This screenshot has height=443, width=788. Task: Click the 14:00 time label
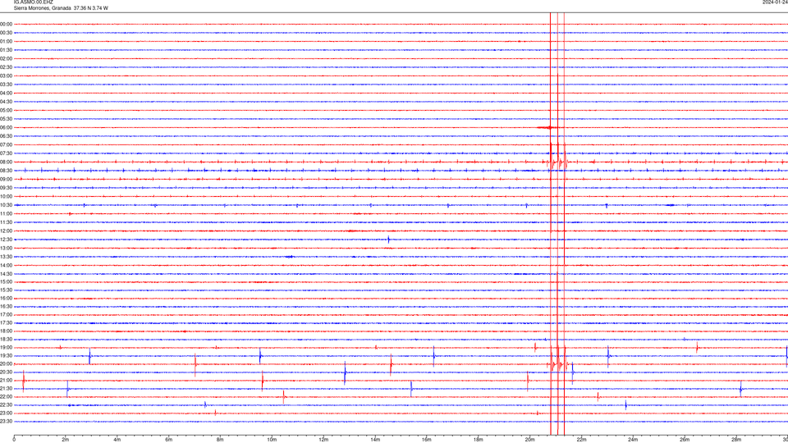(x=6, y=265)
